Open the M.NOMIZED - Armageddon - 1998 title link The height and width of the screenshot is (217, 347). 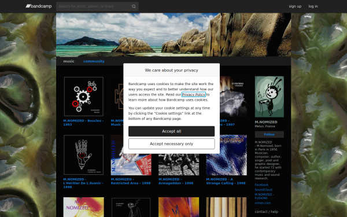[176, 181]
